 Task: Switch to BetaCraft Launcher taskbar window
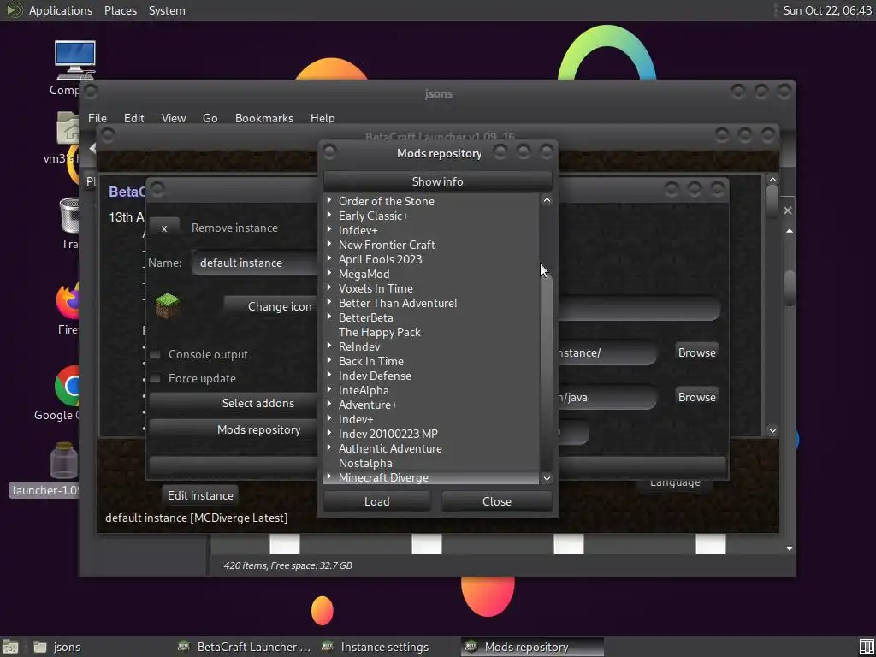pos(245,647)
